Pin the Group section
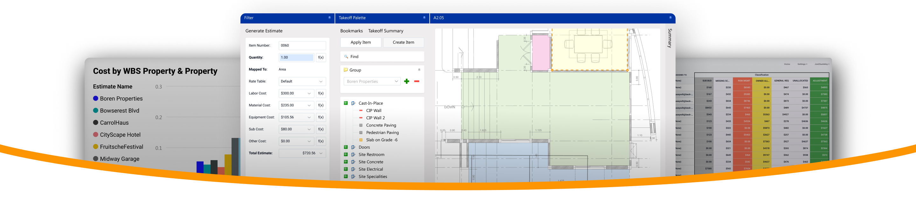This screenshot has width=916, height=203. tap(419, 69)
